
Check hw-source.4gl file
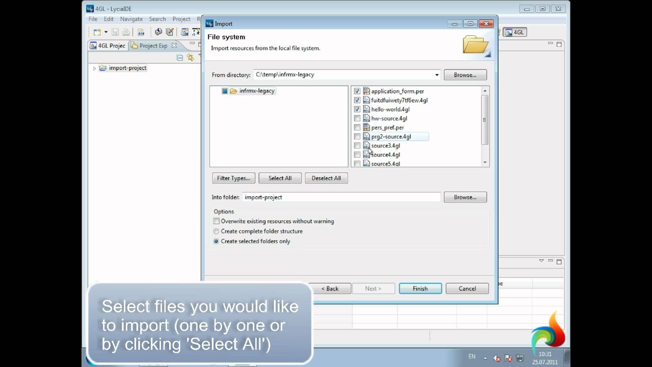[357, 118]
